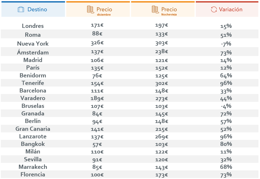Viewport: 260px width, 179px height.
Task: Click Lanzarote's 269€ Nochevieja price
Action: [x=162, y=137]
